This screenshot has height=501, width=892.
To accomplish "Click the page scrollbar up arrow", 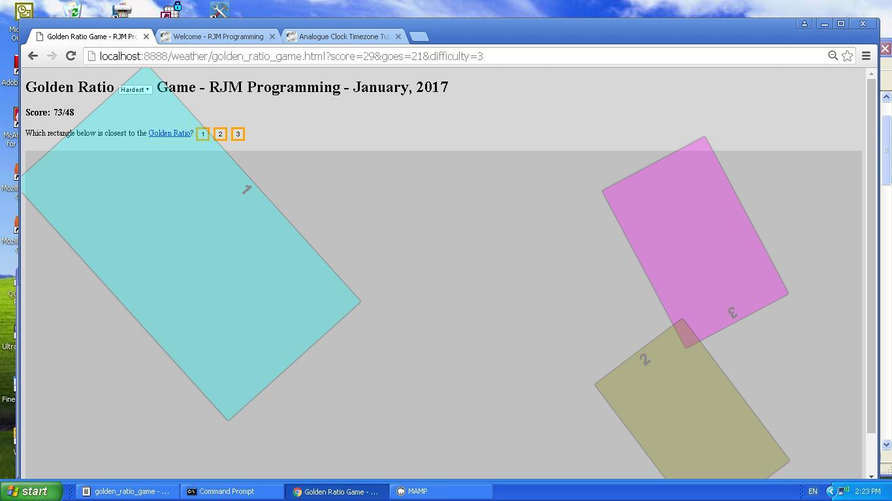I will tap(870, 73).
